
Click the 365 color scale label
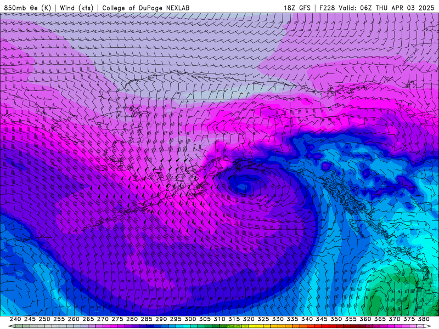point(380,319)
